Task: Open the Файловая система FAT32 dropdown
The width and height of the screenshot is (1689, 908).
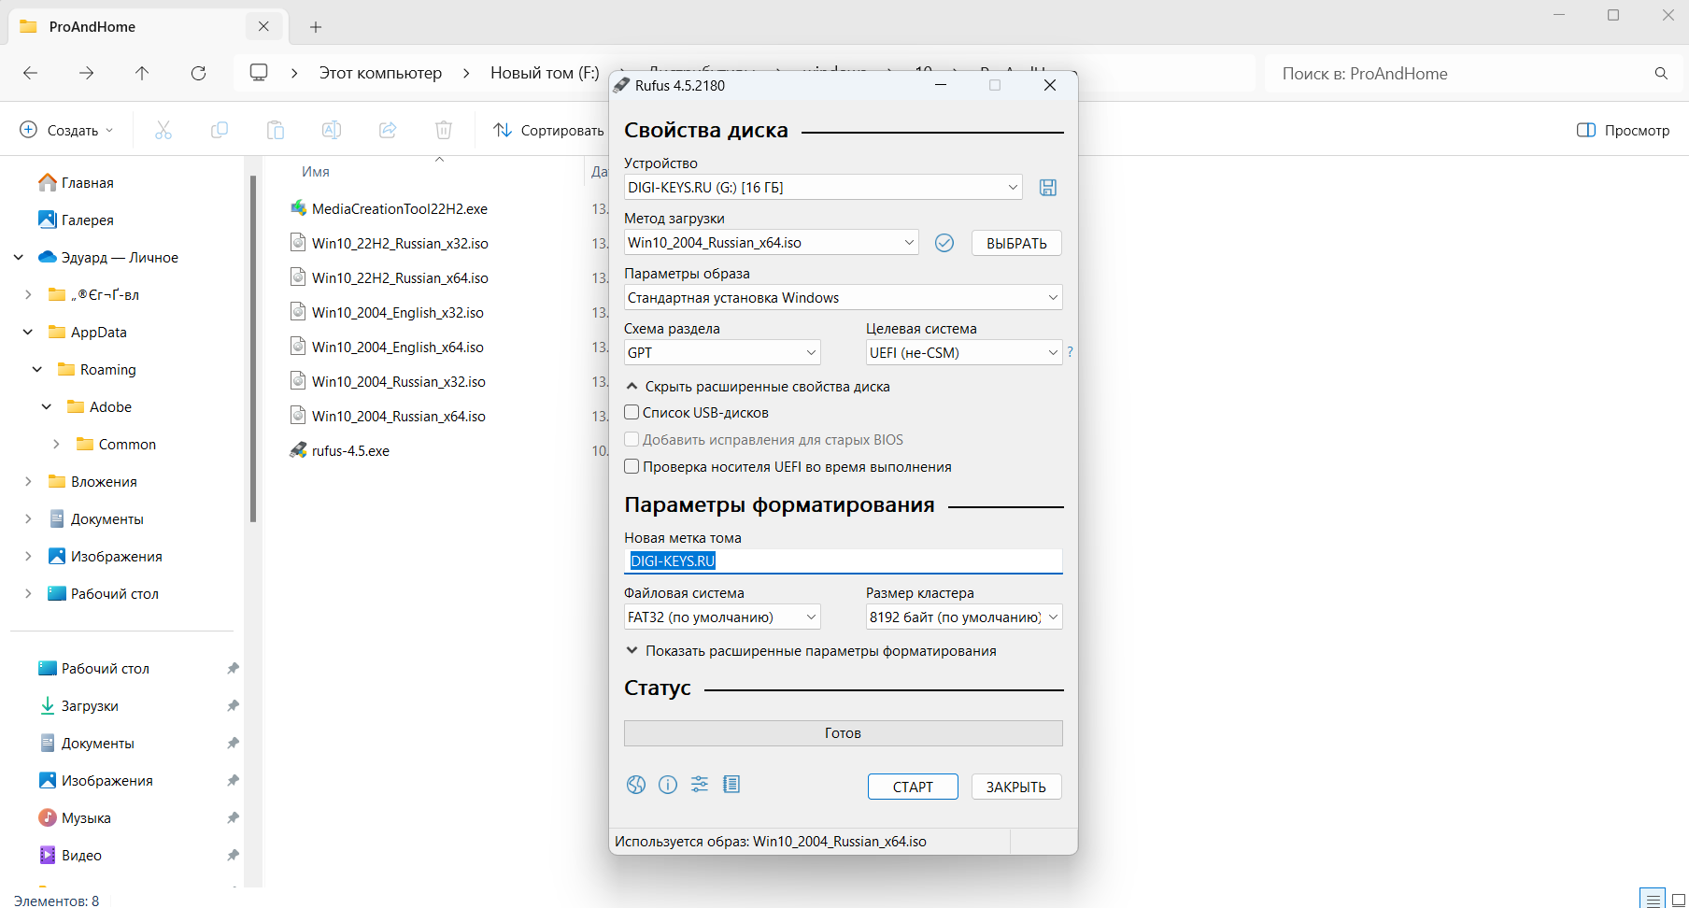Action: point(721,617)
